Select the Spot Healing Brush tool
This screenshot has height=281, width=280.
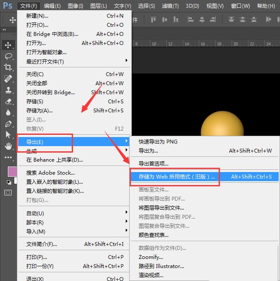pyautogui.click(x=8, y=79)
